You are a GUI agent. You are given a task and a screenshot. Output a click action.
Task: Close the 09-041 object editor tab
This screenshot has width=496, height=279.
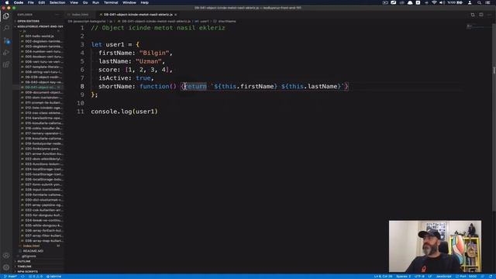point(176,15)
